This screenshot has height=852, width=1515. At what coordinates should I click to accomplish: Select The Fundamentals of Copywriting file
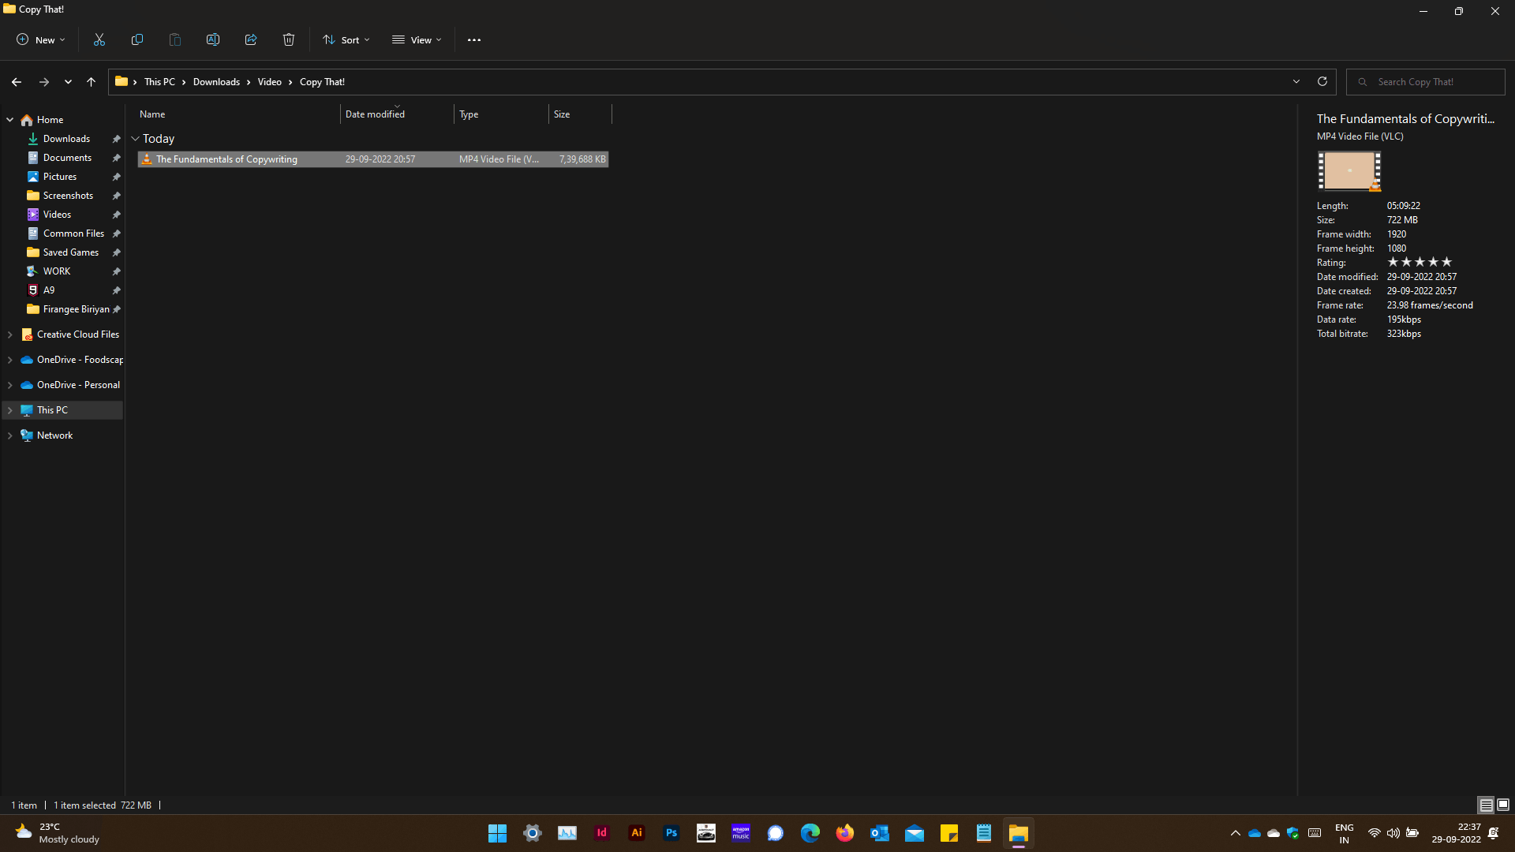373,159
